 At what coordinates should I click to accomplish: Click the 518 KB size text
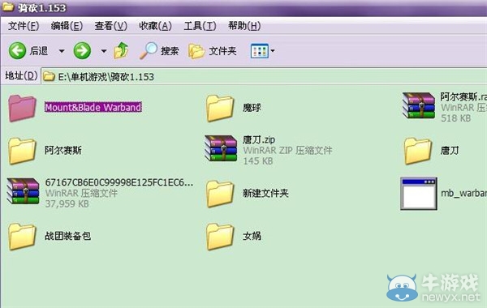(x=455, y=118)
